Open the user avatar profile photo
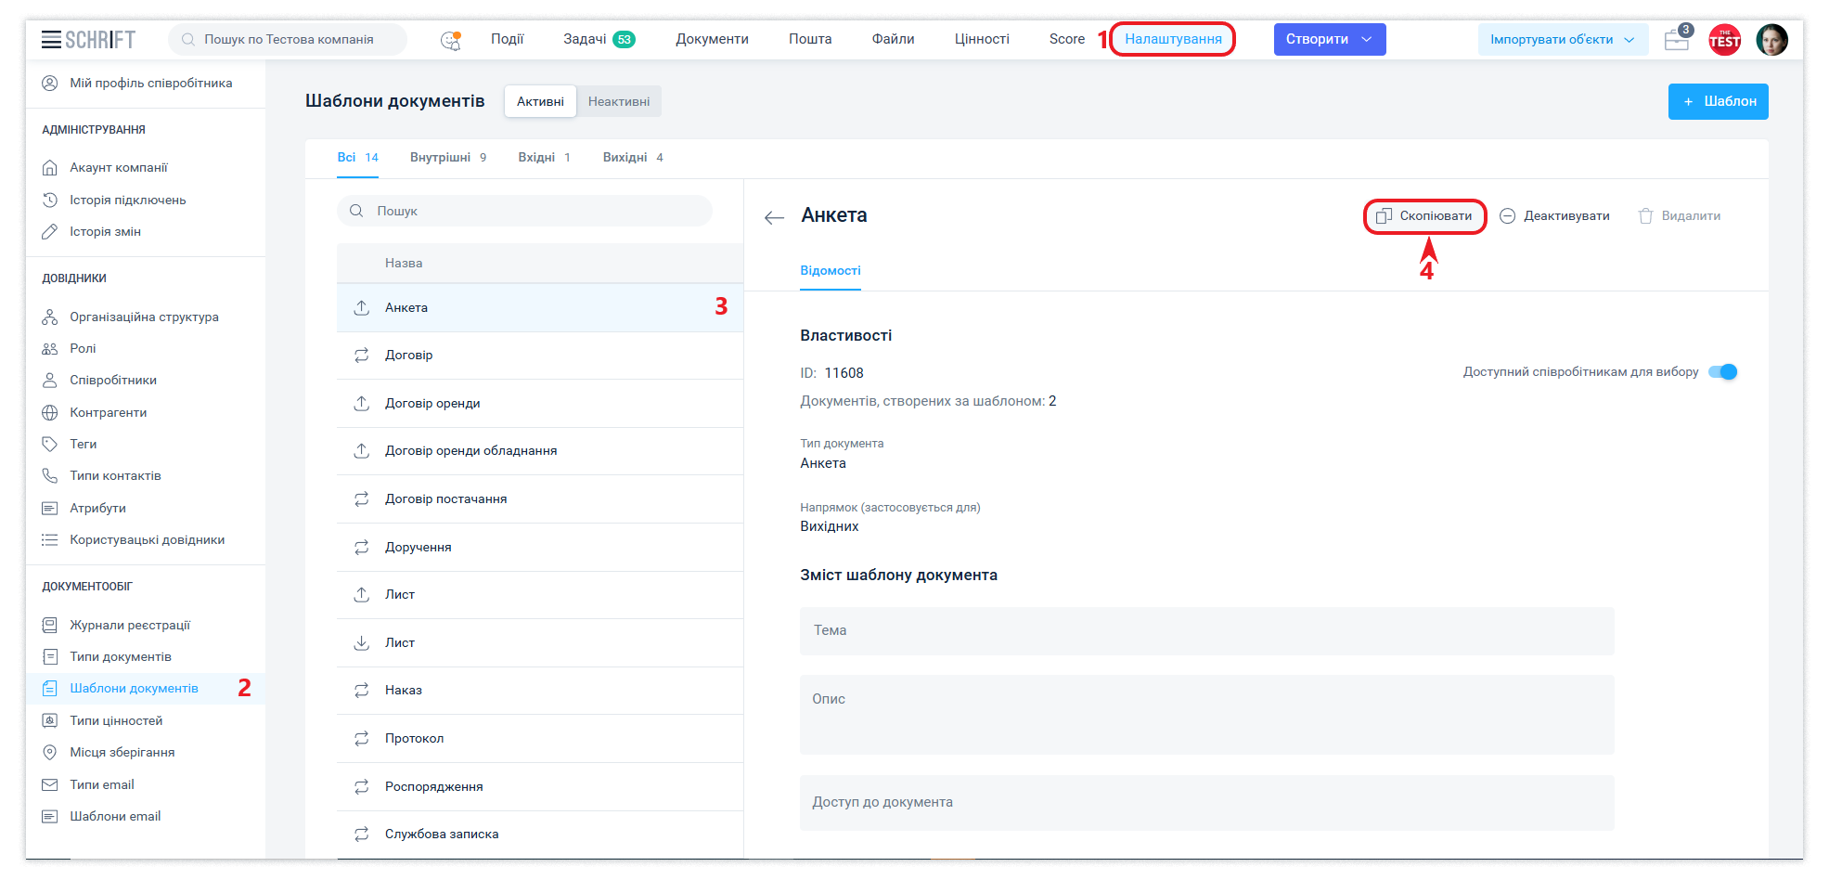The width and height of the screenshot is (1829, 880). tap(1771, 40)
